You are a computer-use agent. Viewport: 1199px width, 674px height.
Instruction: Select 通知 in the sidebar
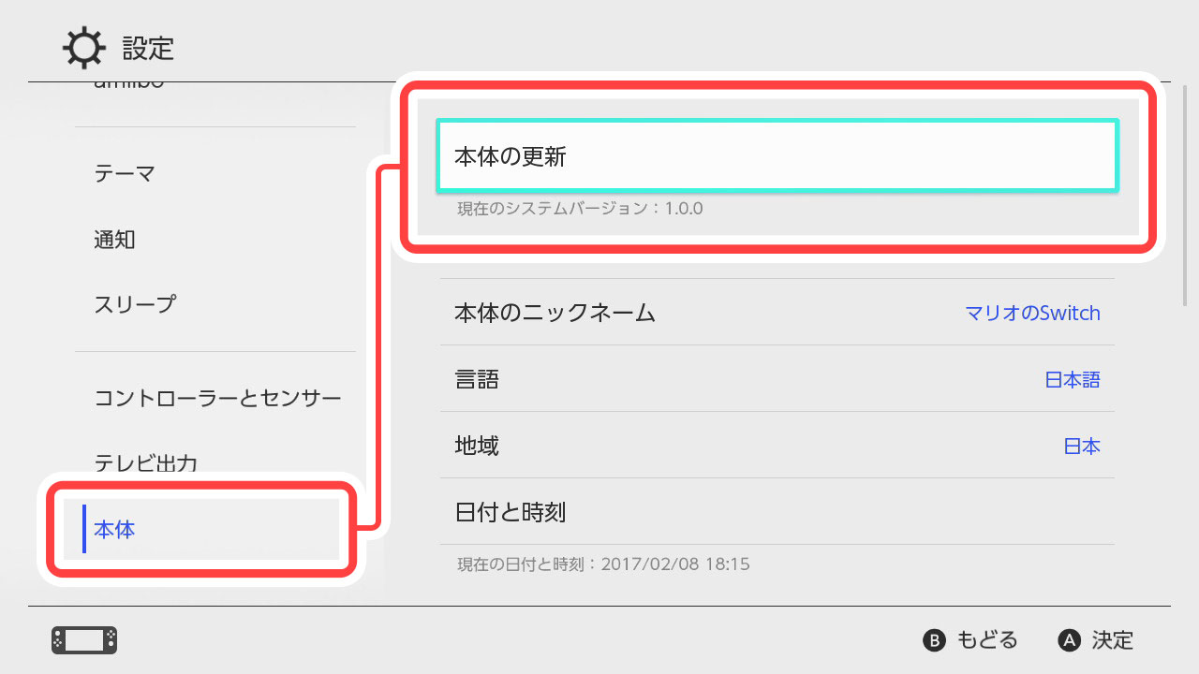[x=115, y=239]
